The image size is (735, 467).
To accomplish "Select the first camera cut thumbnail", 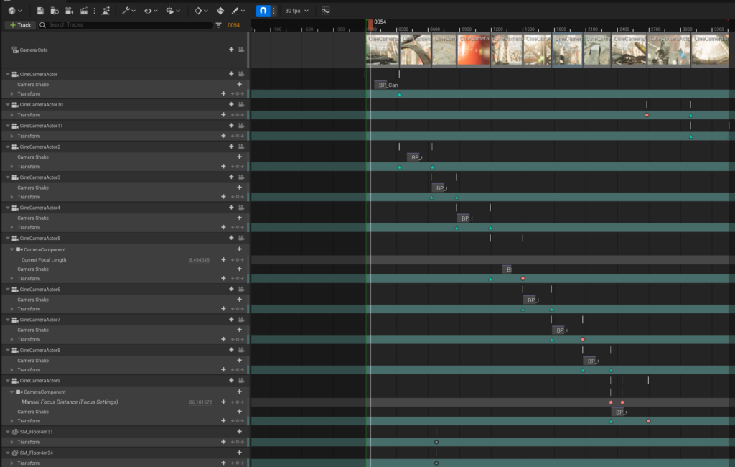I will click(x=383, y=50).
